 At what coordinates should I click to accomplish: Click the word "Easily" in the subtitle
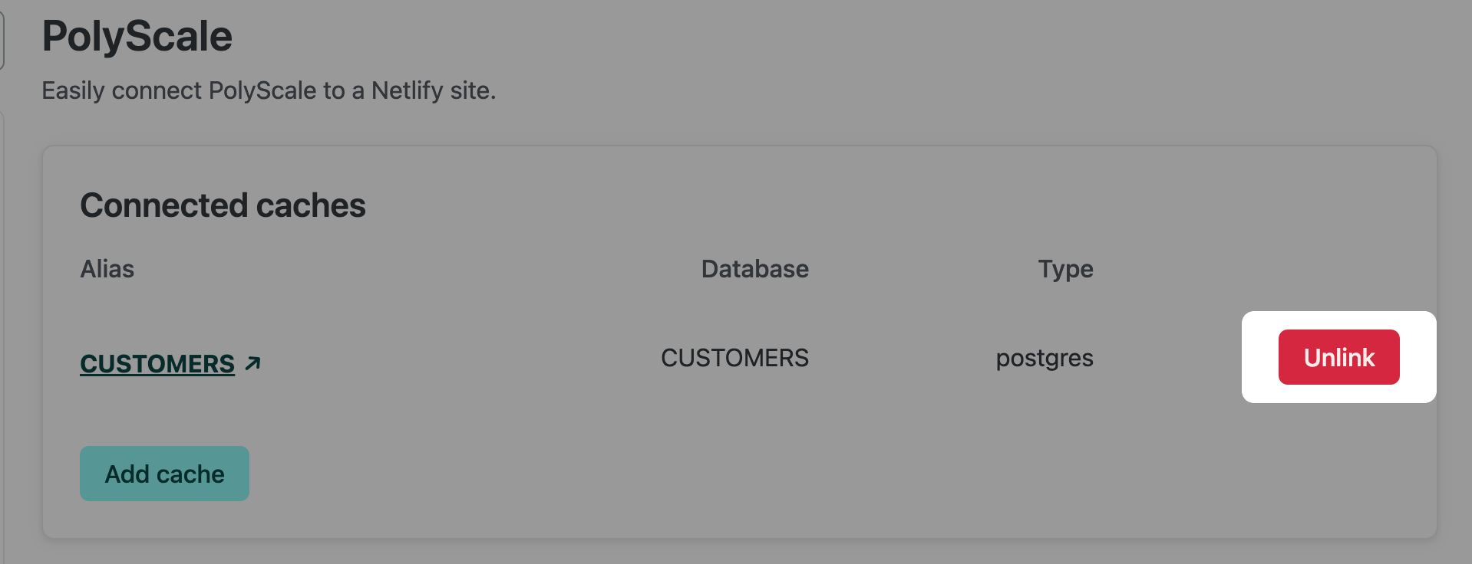click(x=73, y=90)
